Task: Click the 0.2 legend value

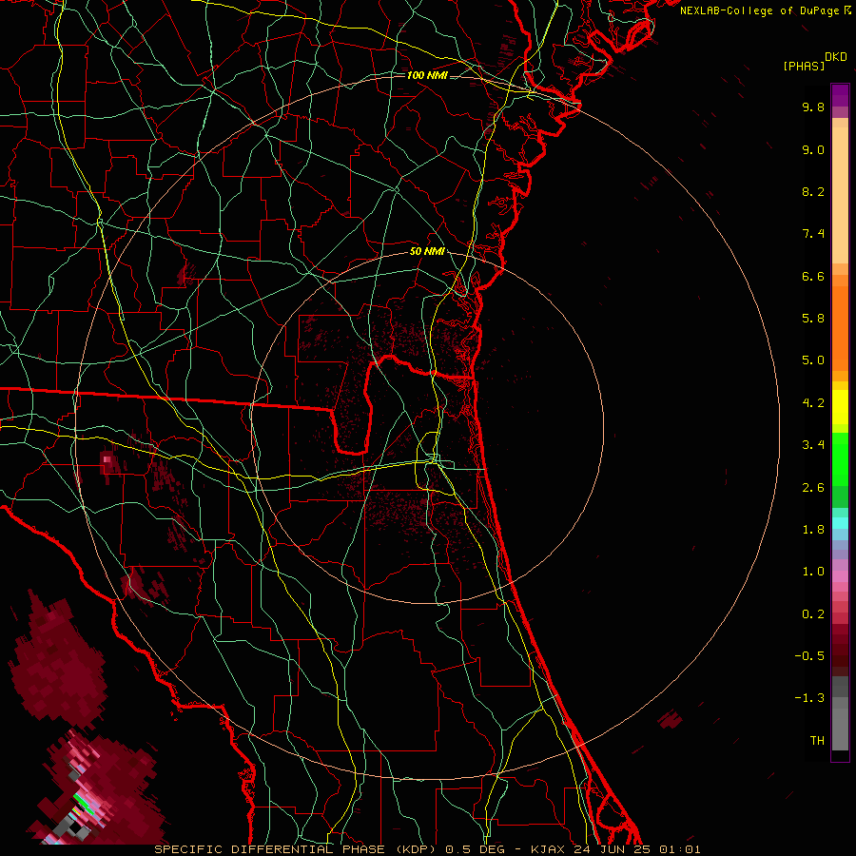Action: pos(813,614)
